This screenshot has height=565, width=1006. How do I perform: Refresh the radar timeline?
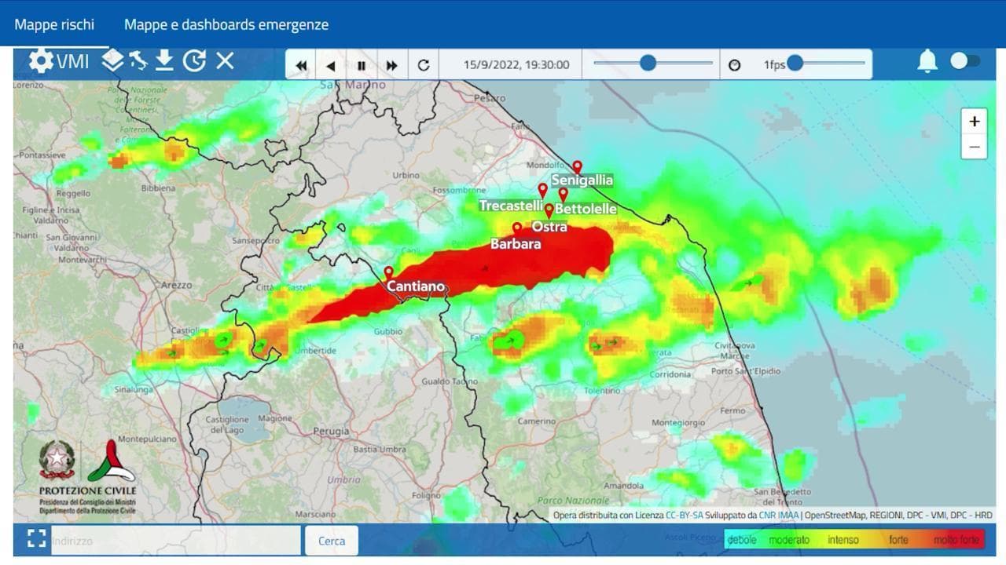point(424,65)
